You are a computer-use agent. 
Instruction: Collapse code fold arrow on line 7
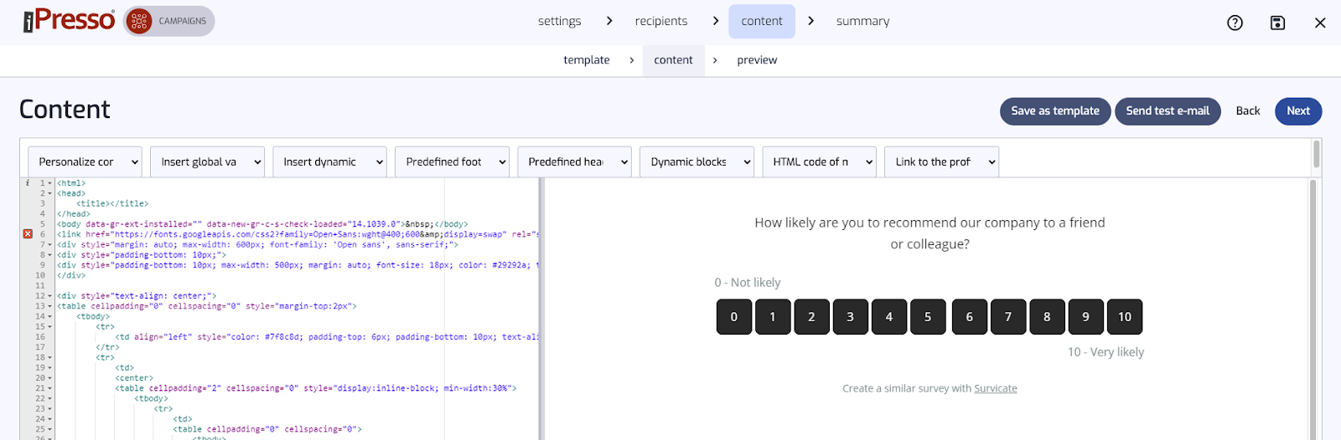50,245
